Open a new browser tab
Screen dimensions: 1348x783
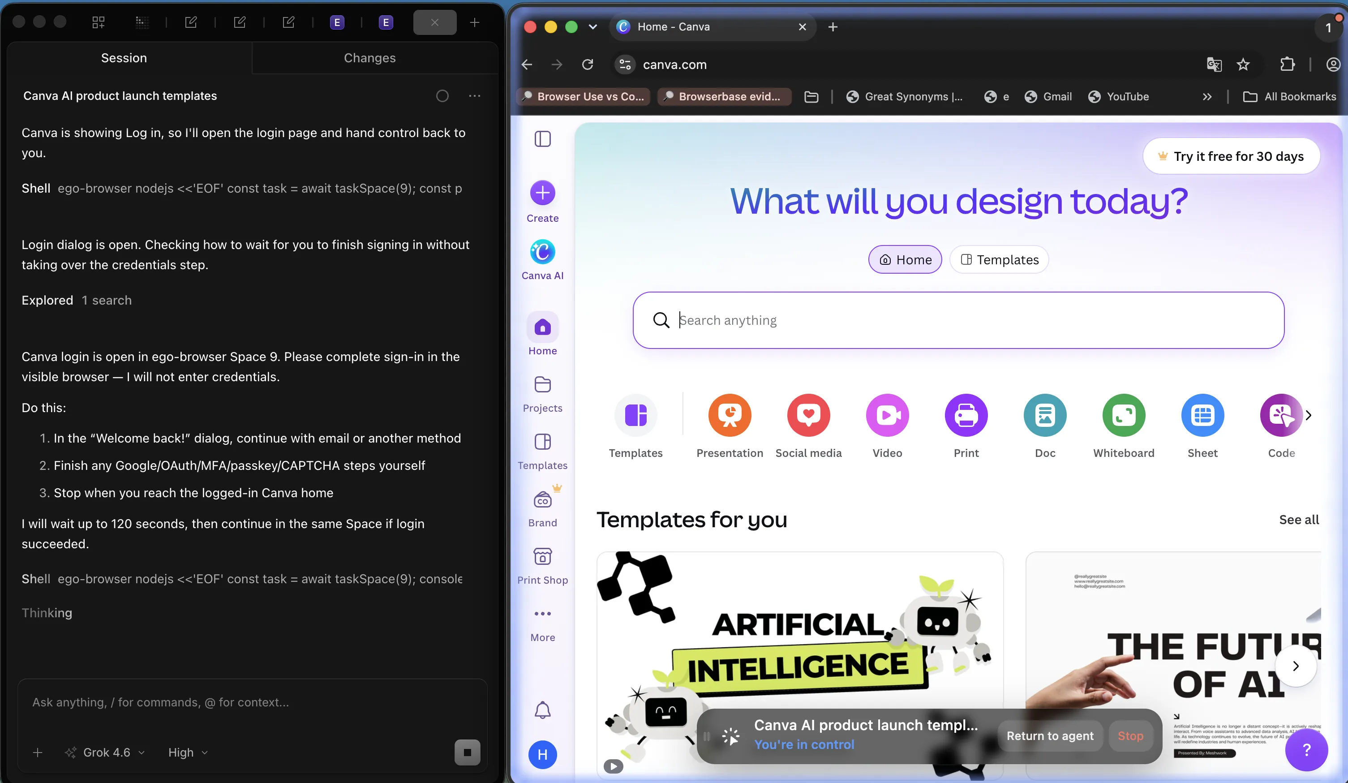tap(833, 27)
